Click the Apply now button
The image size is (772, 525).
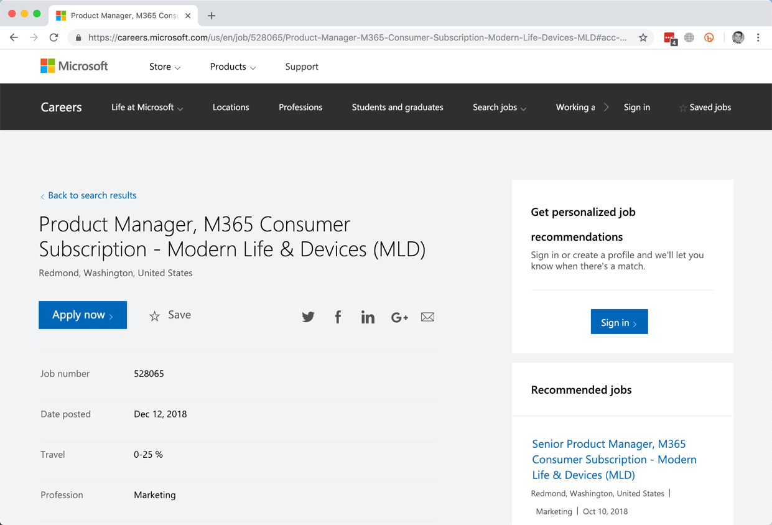click(82, 315)
